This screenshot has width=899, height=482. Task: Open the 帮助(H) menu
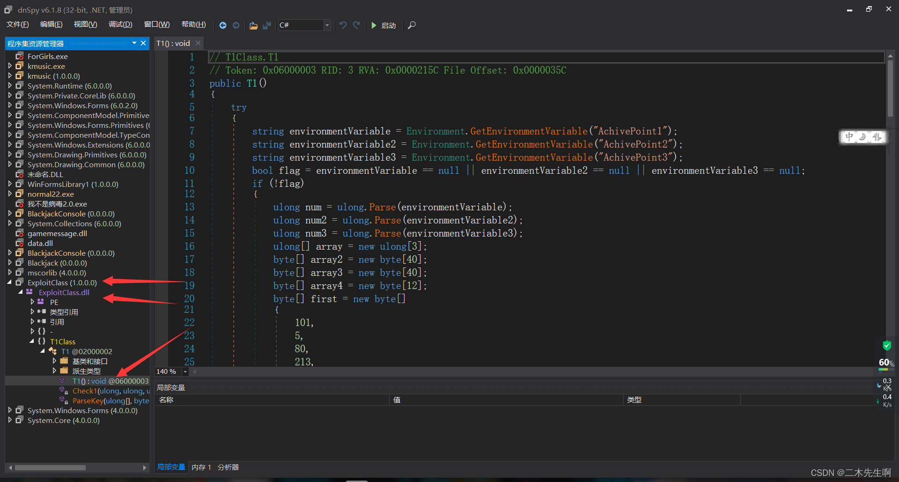click(x=193, y=24)
